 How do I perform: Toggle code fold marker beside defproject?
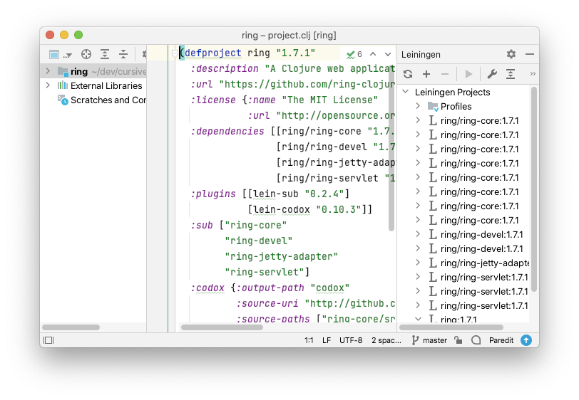[175, 53]
